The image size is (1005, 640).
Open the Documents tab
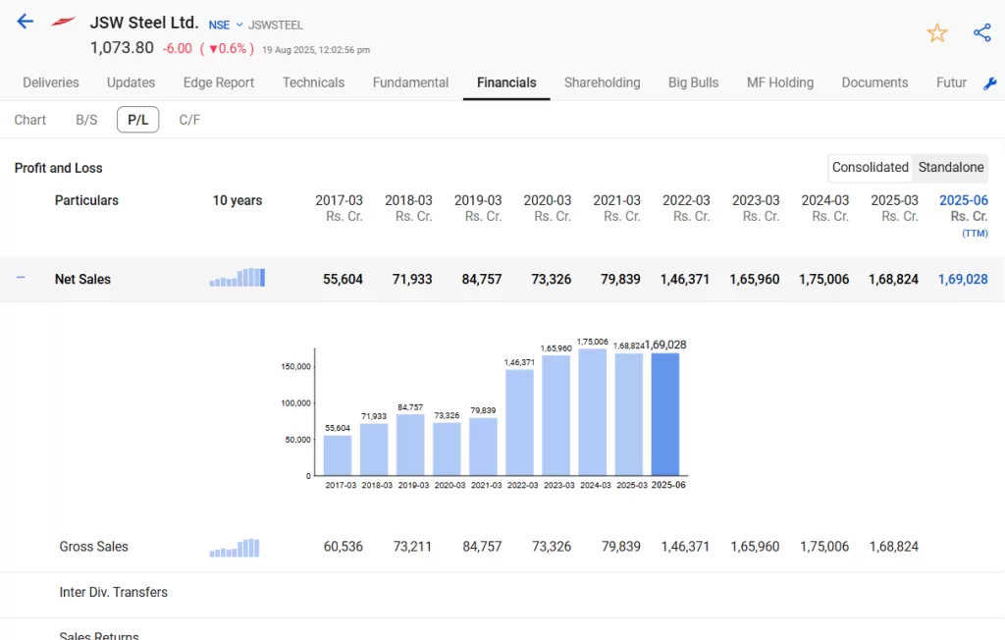click(874, 82)
